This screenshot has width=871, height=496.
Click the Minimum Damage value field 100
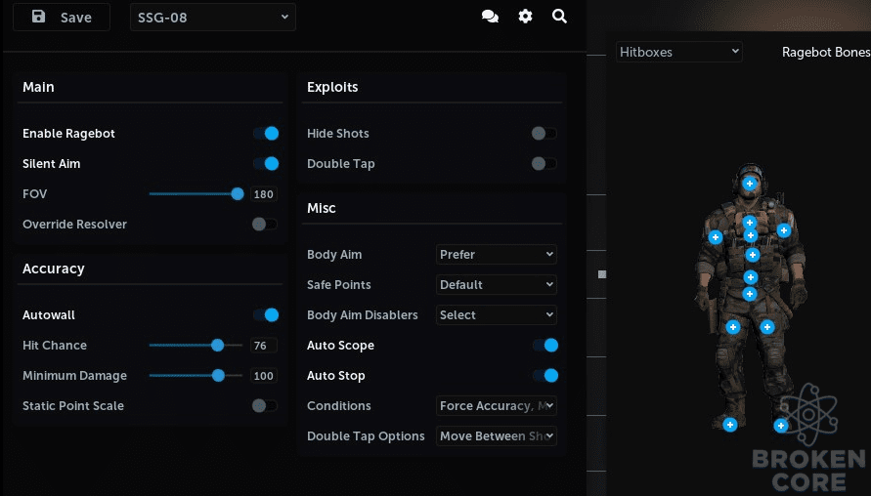(x=263, y=376)
